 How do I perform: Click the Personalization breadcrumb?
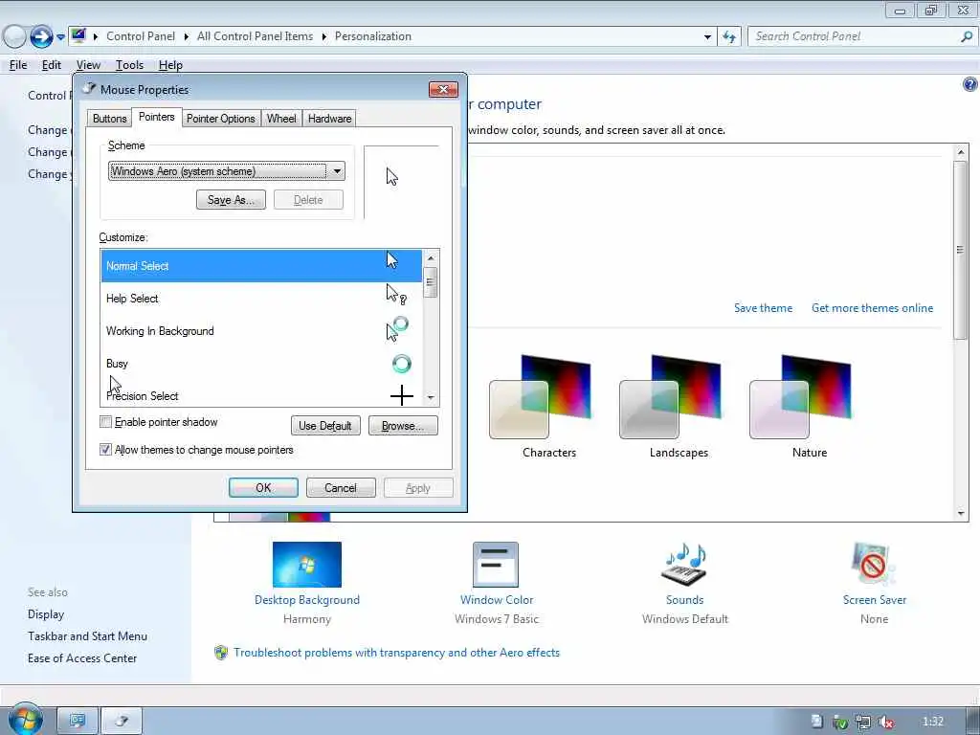click(373, 36)
